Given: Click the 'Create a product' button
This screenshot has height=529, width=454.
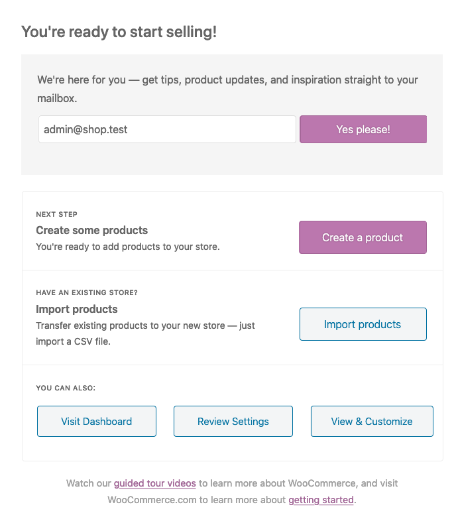Looking at the screenshot, I should tap(363, 237).
